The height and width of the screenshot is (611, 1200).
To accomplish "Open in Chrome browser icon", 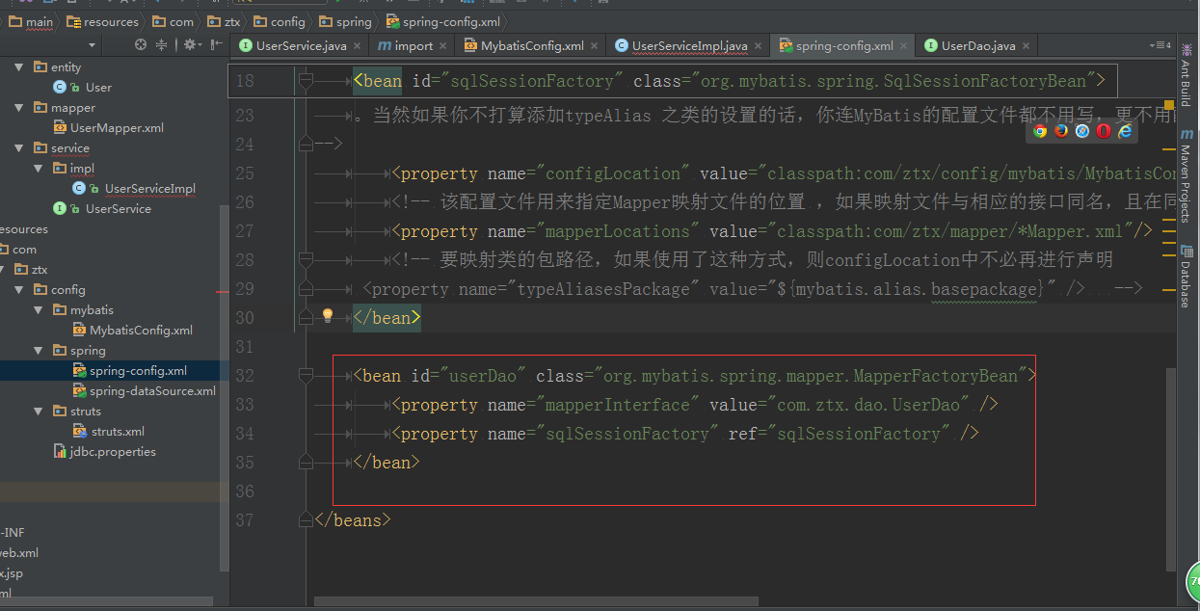I will point(1040,131).
